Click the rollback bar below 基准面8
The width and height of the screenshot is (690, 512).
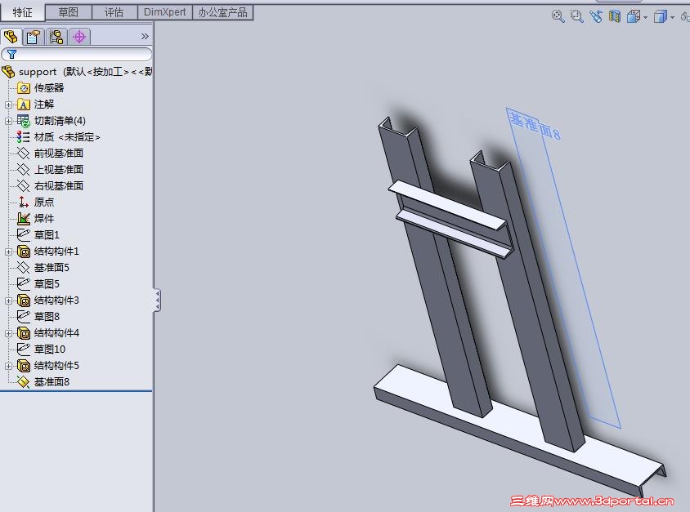[x=76, y=390]
